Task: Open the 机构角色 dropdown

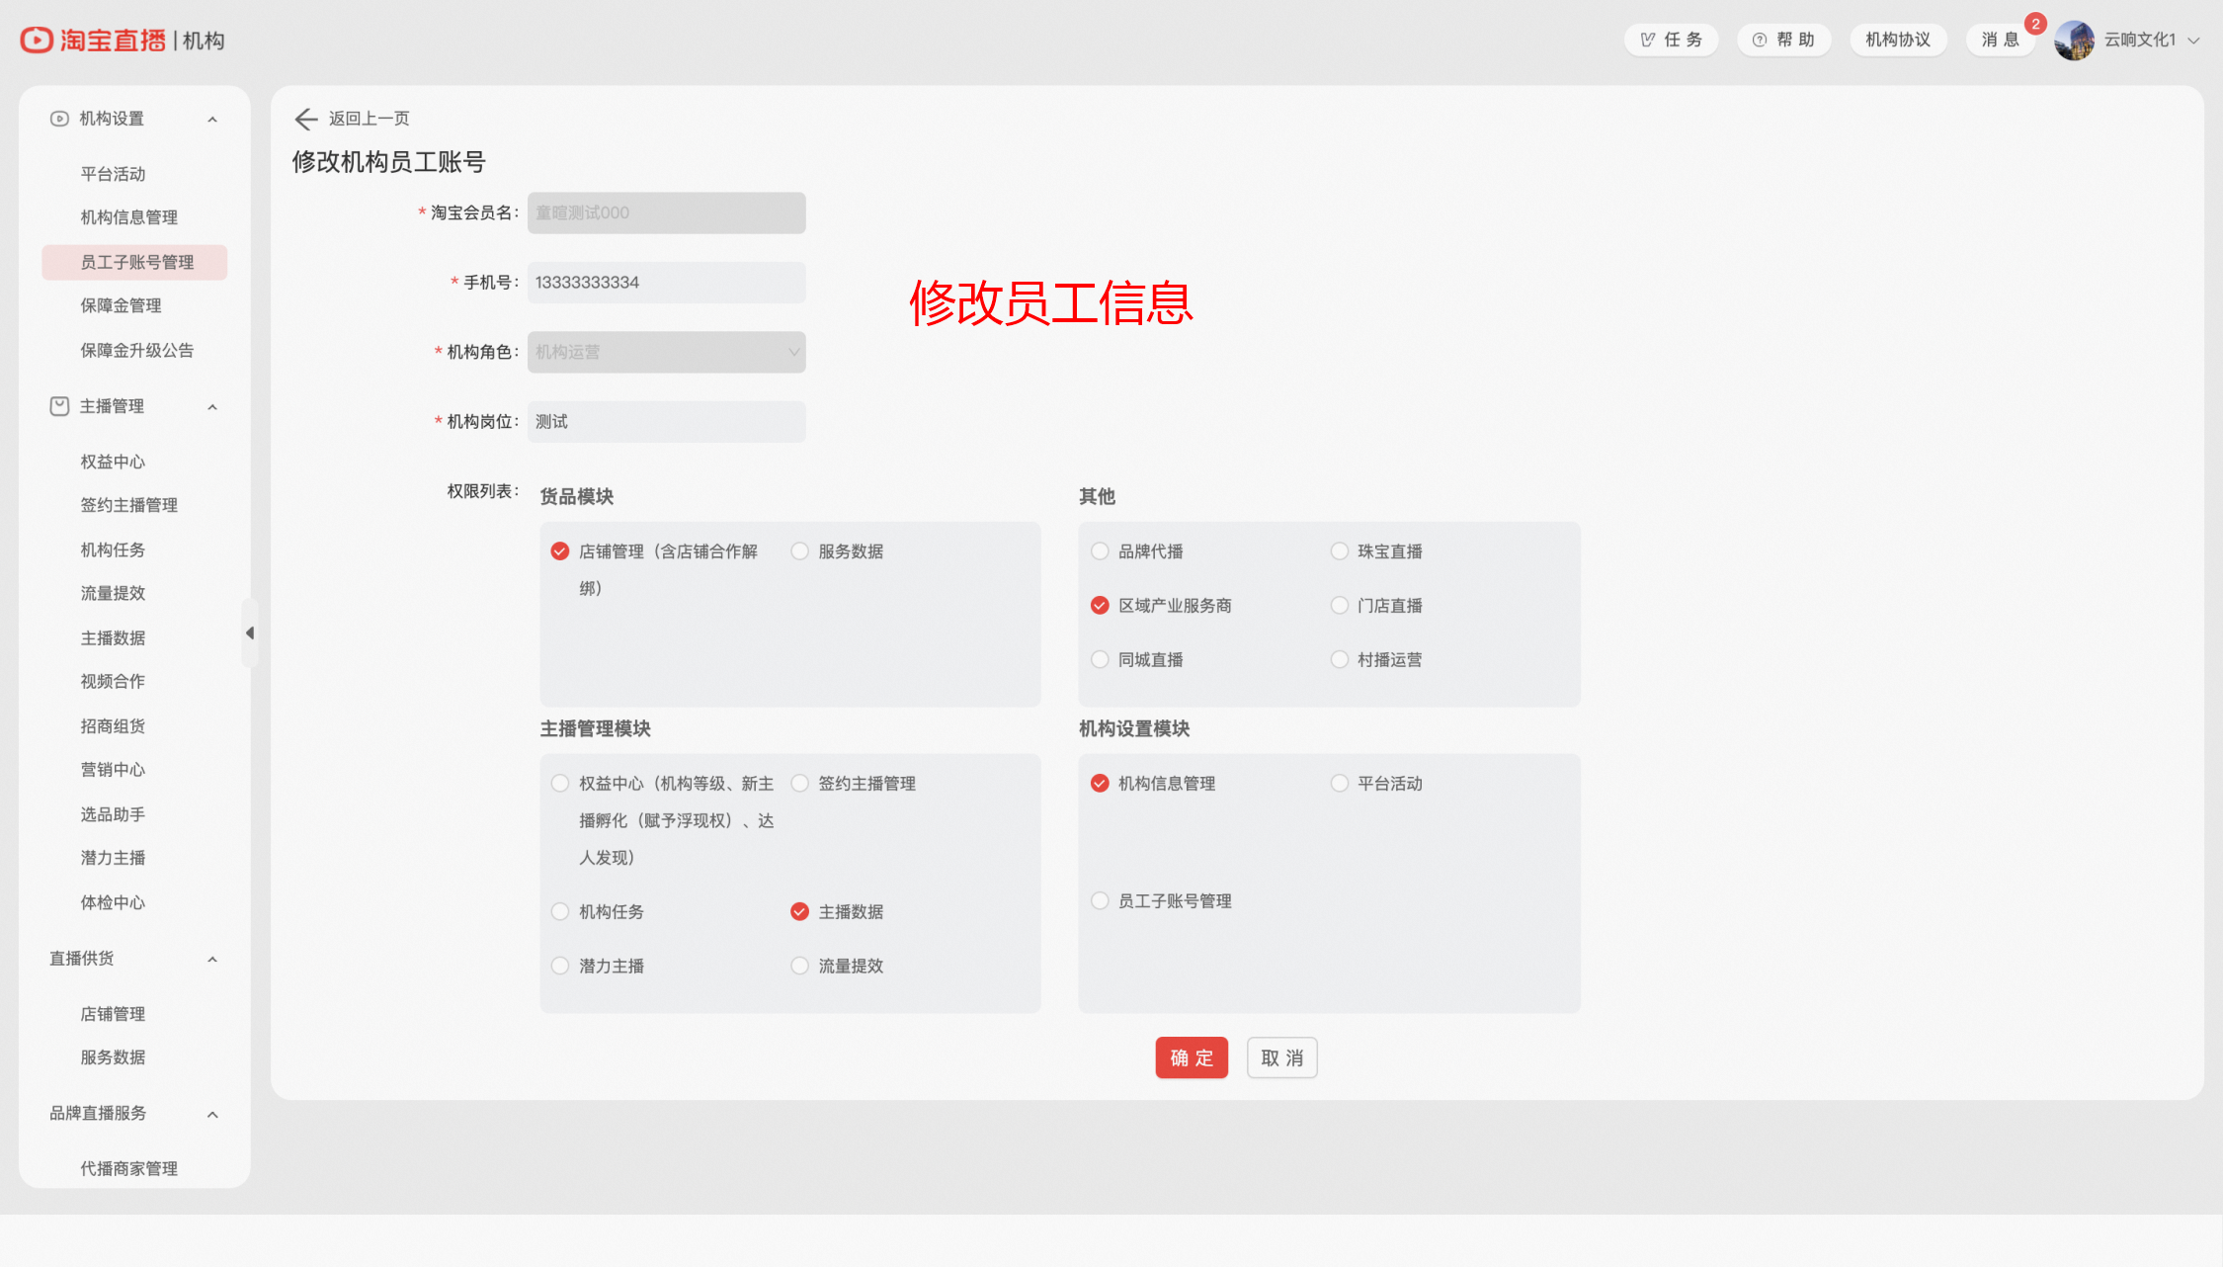Action: (667, 352)
